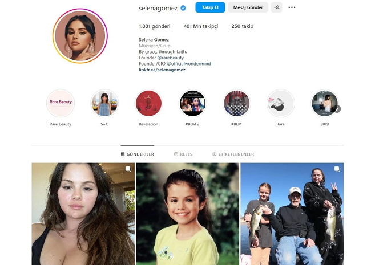Open the Rare story highlight
The width and height of the screenshot is (371, 265).
point(281,103)
